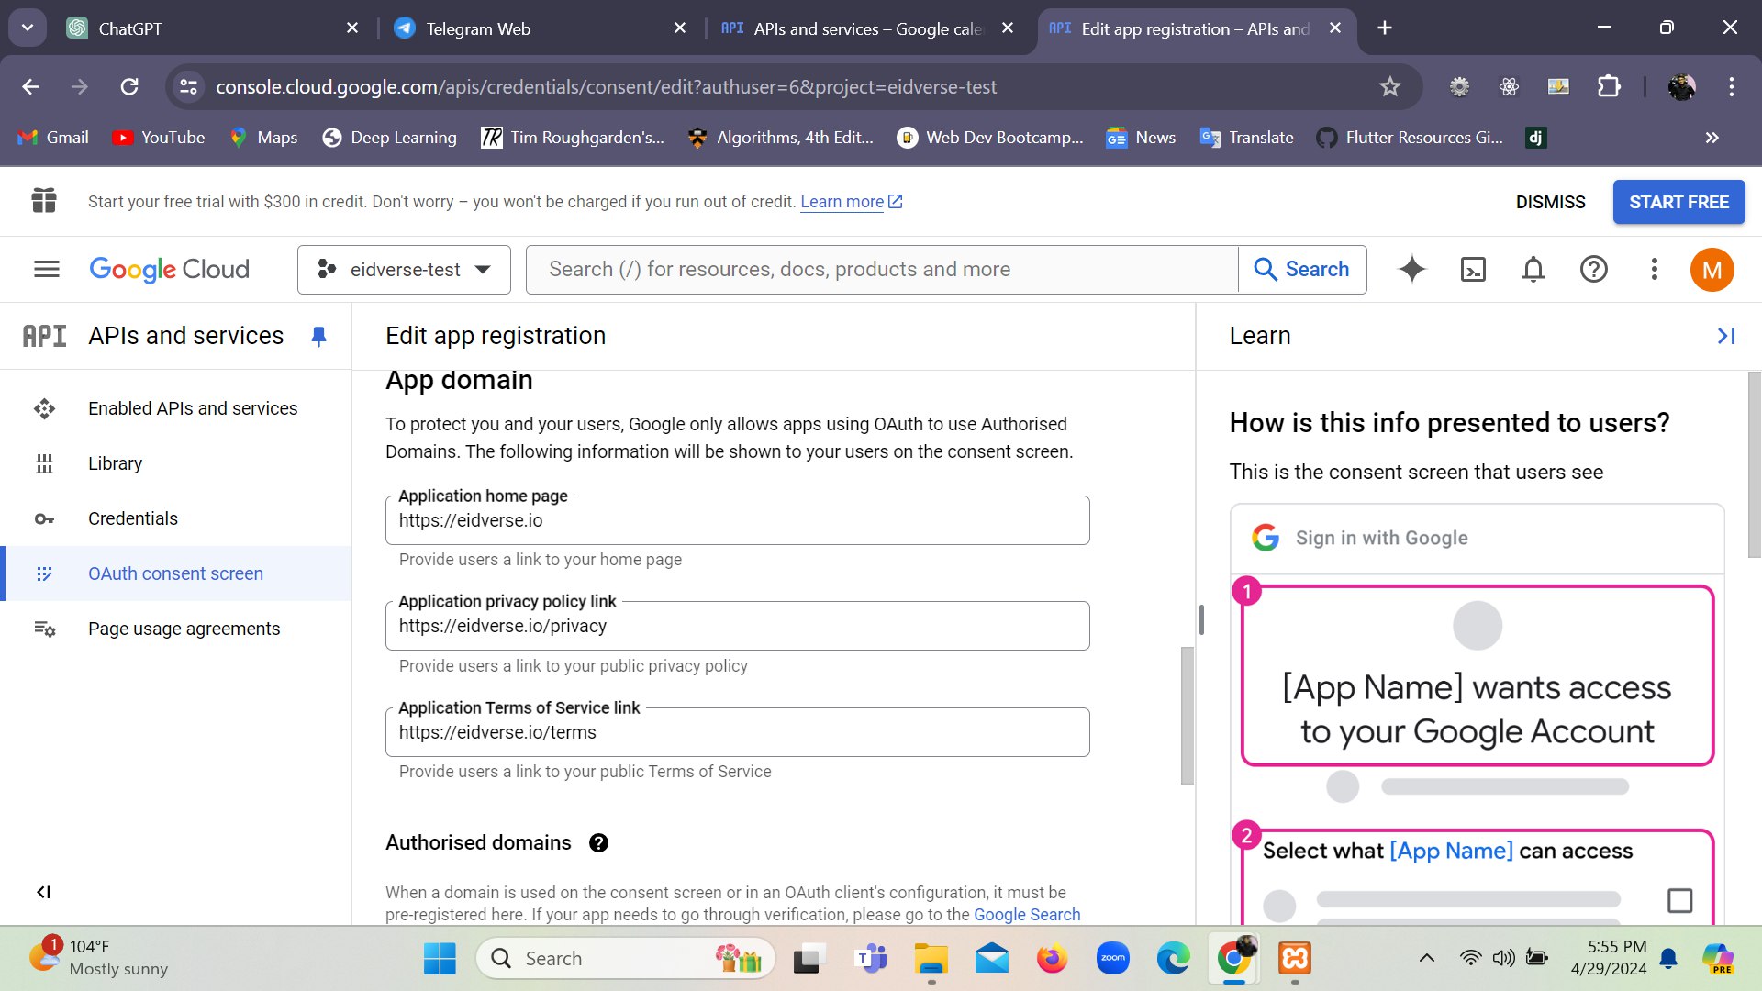Open the Flutter Resources bookmark

point(1410,138)
